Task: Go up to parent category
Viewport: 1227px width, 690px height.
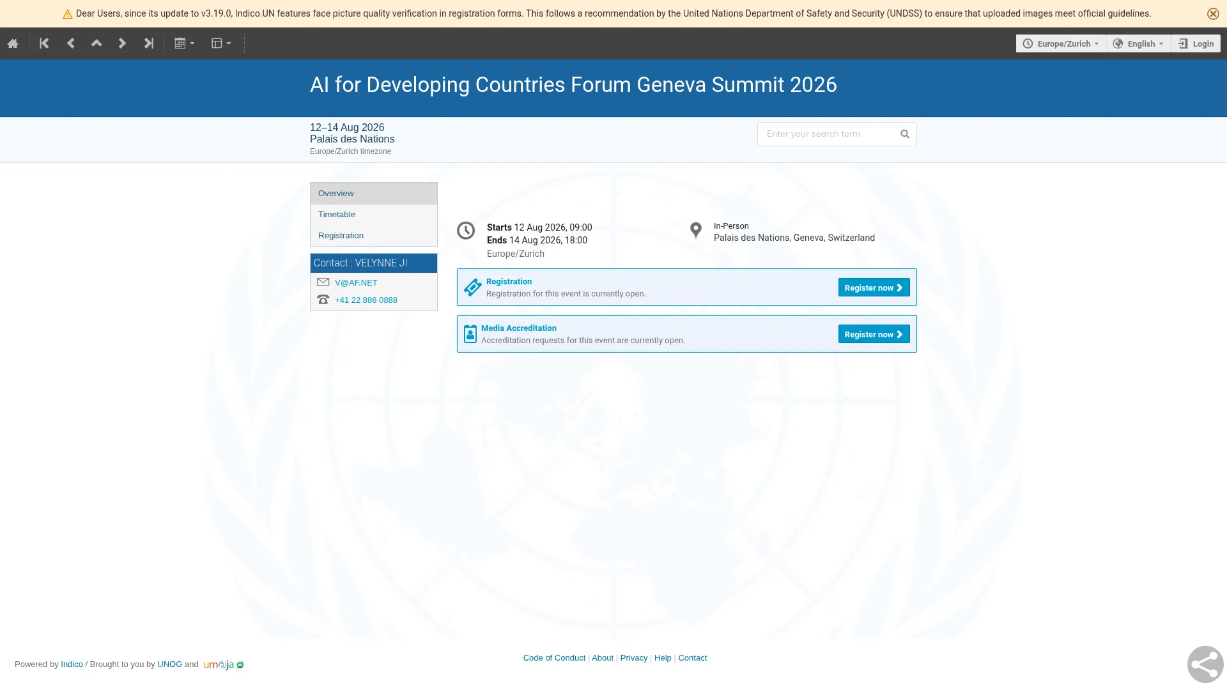Action: point(96,43)
